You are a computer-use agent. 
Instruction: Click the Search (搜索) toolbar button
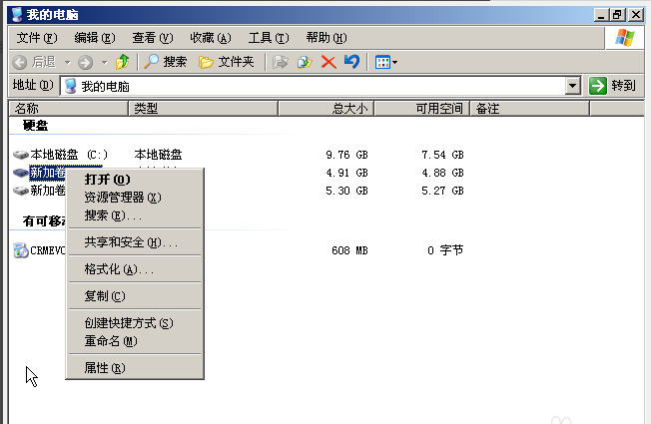(x=166, y=62)
